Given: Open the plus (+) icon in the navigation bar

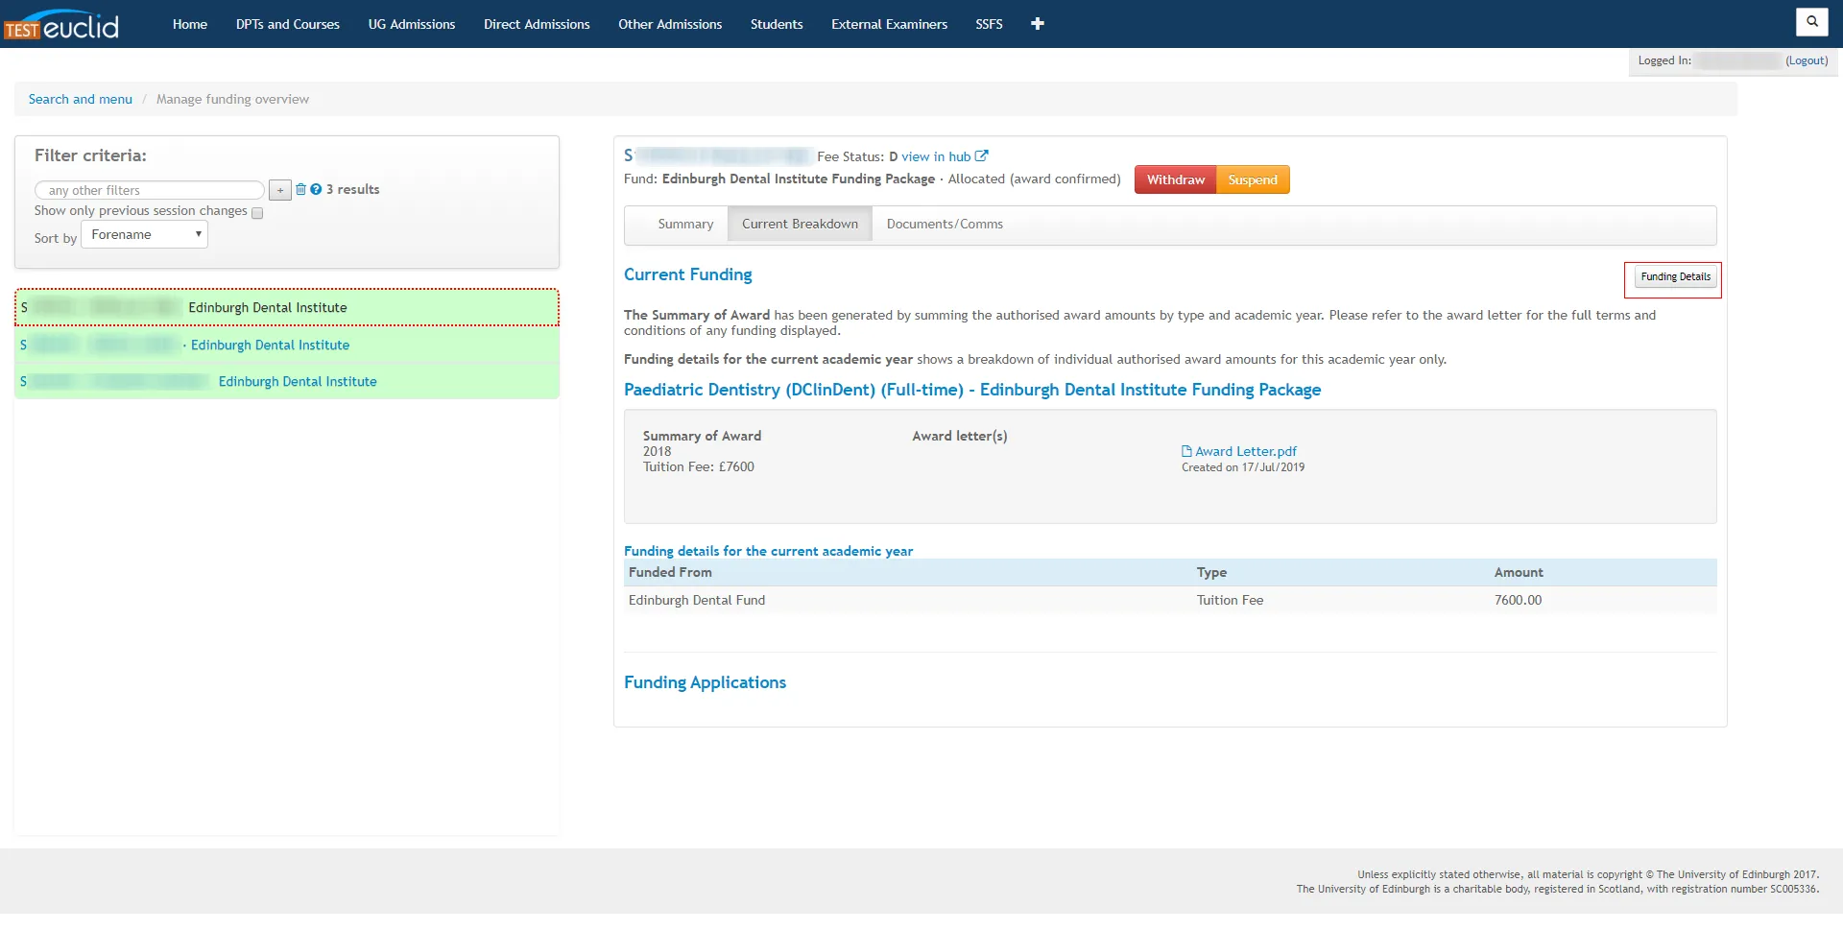Looking at the screenshot, I should tap(1037, 24).
